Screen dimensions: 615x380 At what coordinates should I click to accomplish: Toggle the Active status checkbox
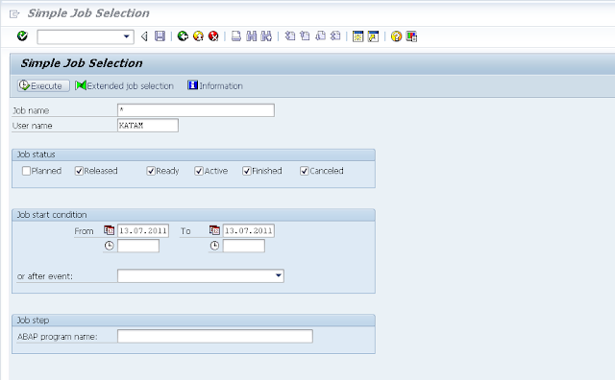[x=199, y=171]
